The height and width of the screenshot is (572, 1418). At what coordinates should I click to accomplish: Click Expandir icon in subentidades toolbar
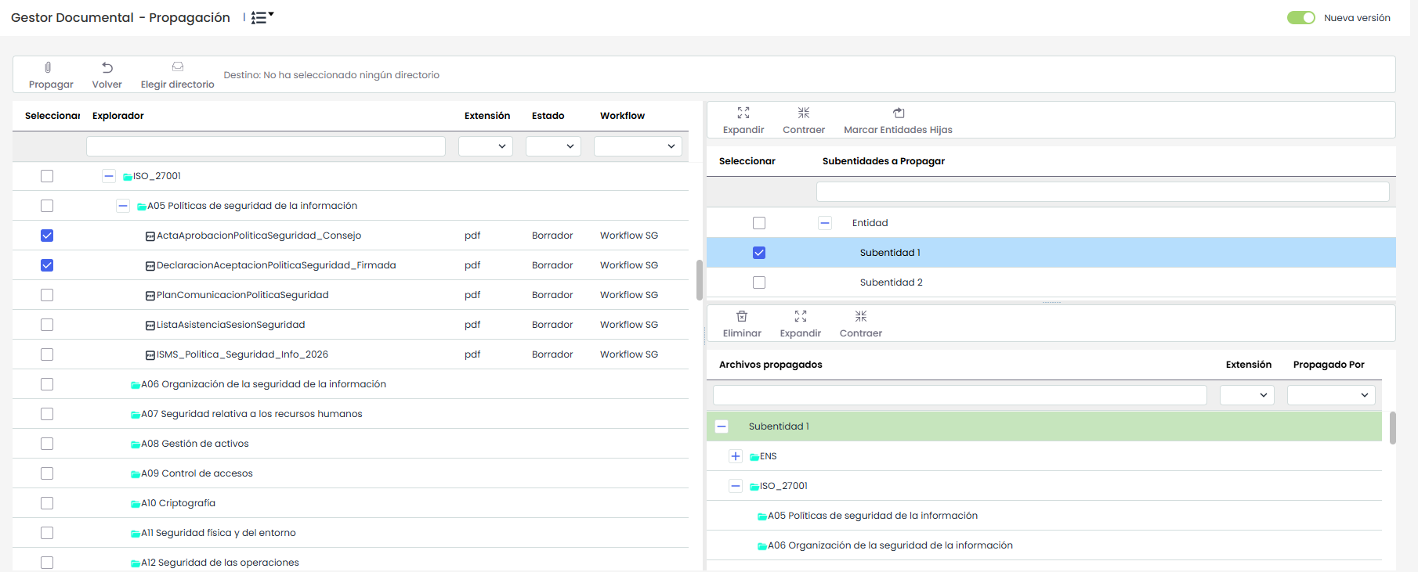tap(743, 113)
